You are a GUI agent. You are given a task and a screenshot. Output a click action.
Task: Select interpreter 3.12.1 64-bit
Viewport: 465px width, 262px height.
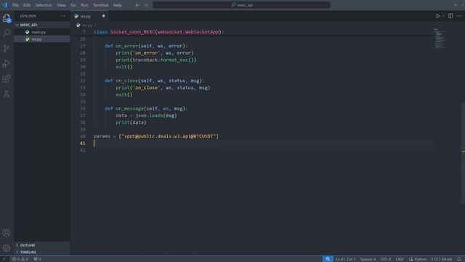[x=441, y=259]
